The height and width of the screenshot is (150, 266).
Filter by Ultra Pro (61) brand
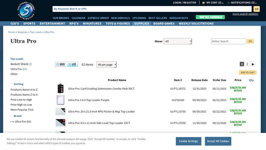pos(23,122)
